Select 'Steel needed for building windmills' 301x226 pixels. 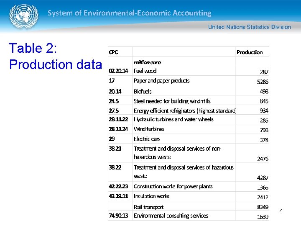[x=172, y=101]
